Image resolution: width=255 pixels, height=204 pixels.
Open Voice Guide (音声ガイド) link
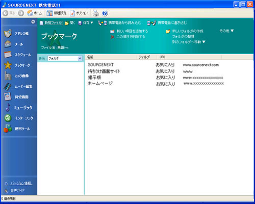point(17,190)
